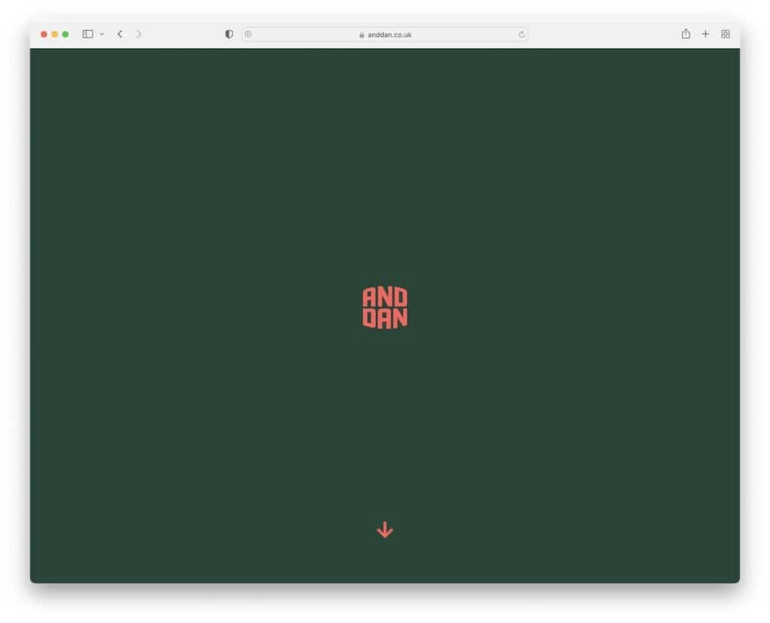This screenshot has height=623, width=770.
Task: Go back with the back arrow
Action: [120, 35]
